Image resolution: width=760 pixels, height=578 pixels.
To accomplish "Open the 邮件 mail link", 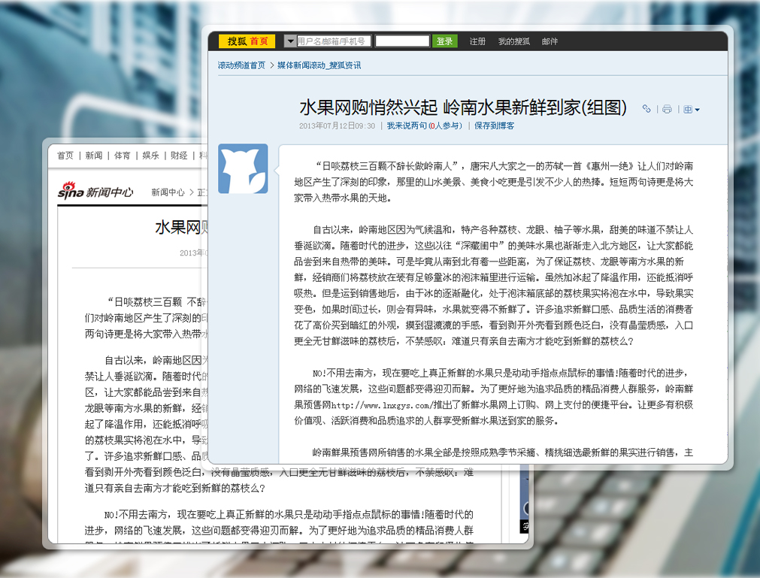I will pos(550,41).
